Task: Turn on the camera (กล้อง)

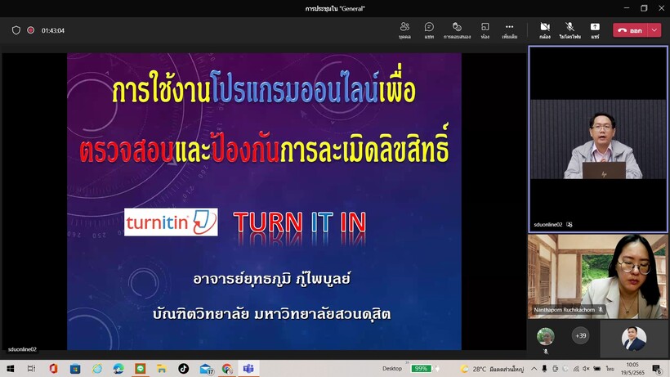Action: [545, 30]
